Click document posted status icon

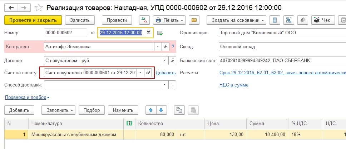(x=160, y=33)
